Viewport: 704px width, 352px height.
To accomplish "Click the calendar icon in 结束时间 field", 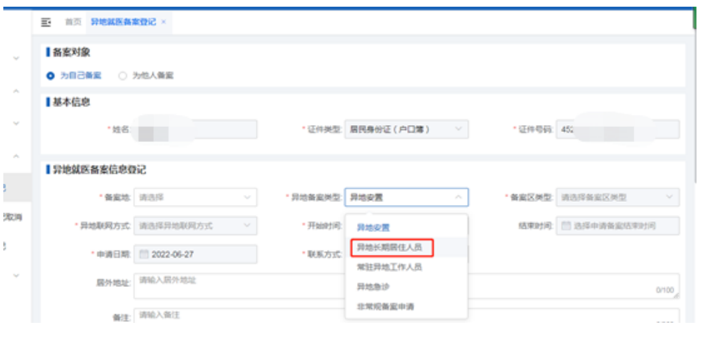I will click(566, 226).
